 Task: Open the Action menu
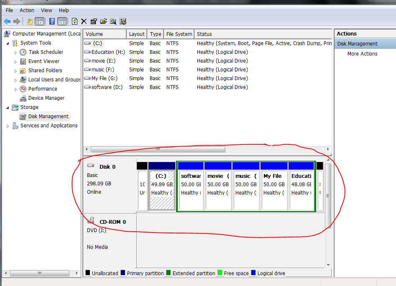pyautogui.click(x=26, y=10)
